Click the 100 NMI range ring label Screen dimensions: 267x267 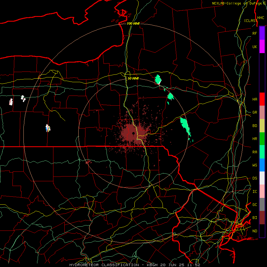pos(133,23)
